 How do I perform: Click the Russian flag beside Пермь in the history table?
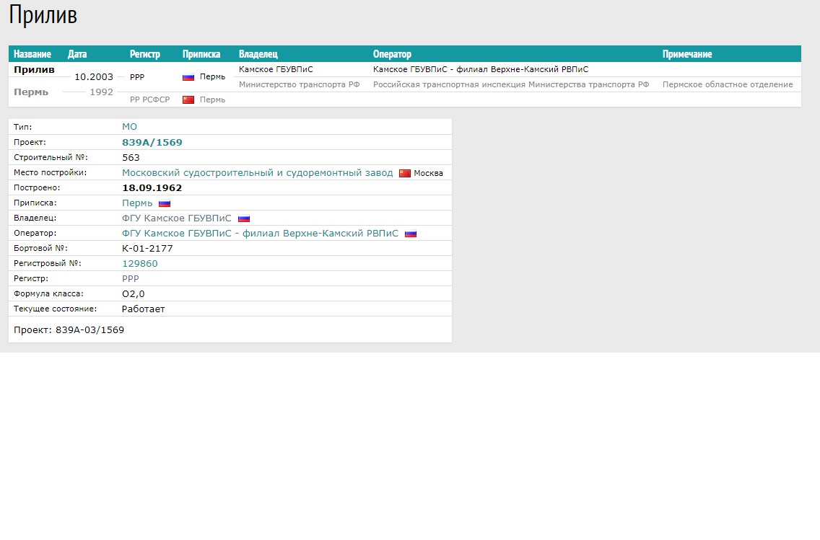pos(188,77)
